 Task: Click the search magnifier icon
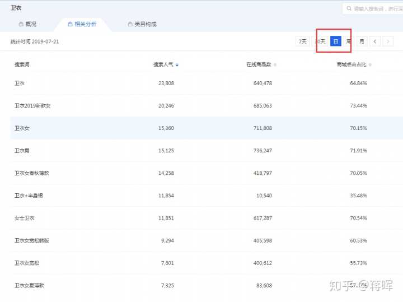click(349, 9)
